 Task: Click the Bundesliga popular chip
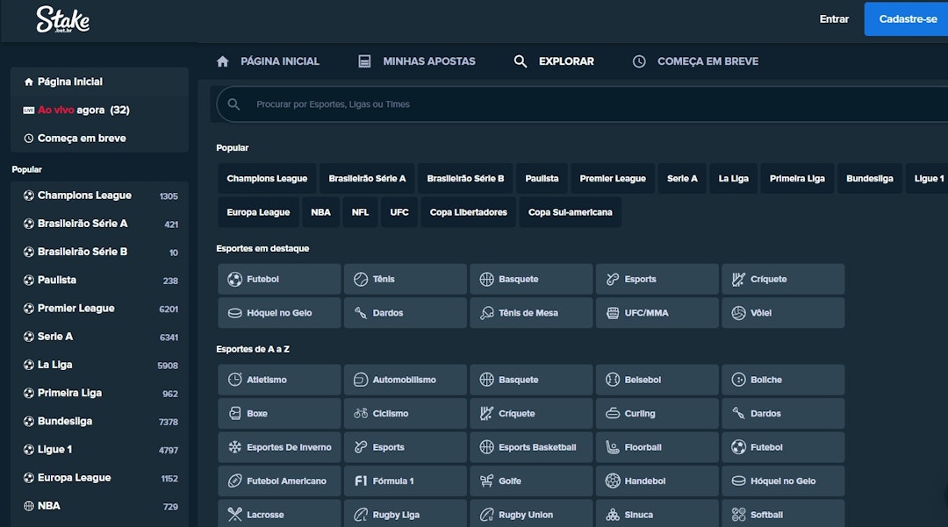click(869, 179)
